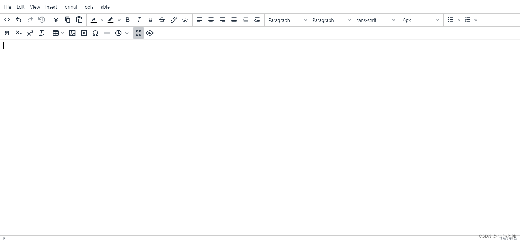The width and height of the screenshot is (520, 241).
Task: Insert a media video
Action: click(84, 33)
